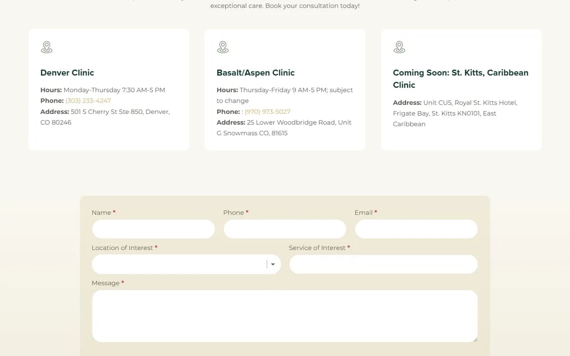Viewport: 570px width, 356px height.
Task: Click the Service of Interest field
Action: coord(383,264)
